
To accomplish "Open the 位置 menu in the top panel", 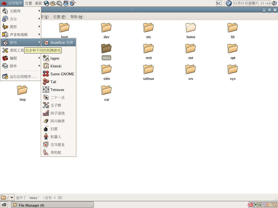I will click(29, 3).
